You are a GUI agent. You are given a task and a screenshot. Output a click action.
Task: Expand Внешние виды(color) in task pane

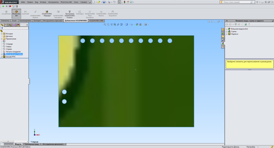pos(227,29)
